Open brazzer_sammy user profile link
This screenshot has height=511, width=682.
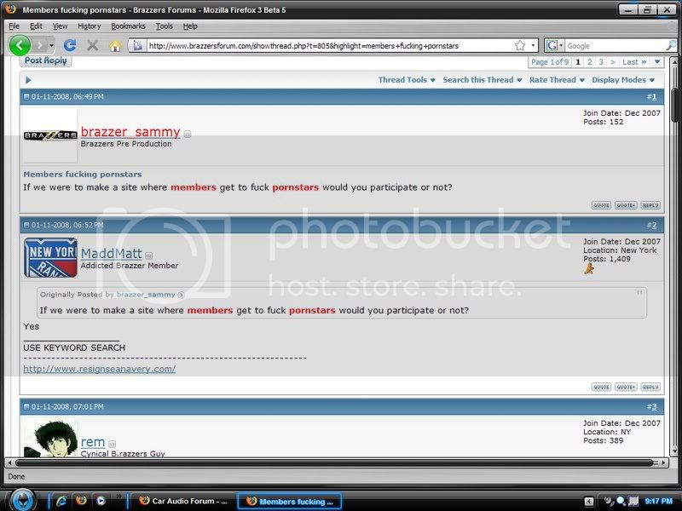coord(130,132)
